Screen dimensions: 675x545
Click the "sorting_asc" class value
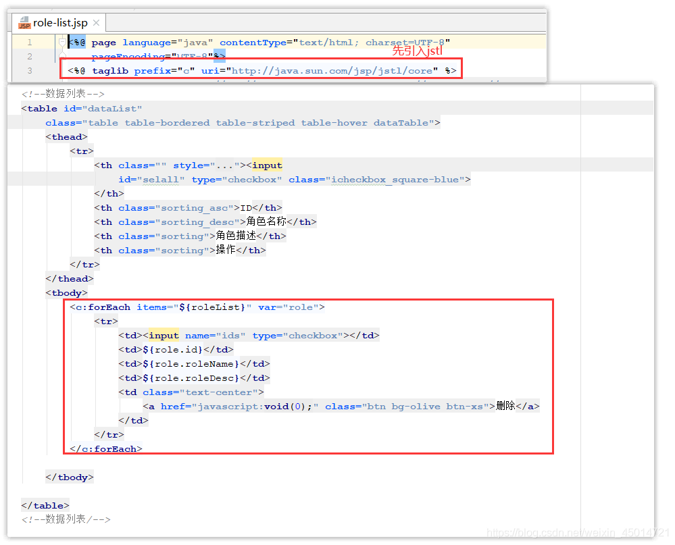(x=194, y=208)
